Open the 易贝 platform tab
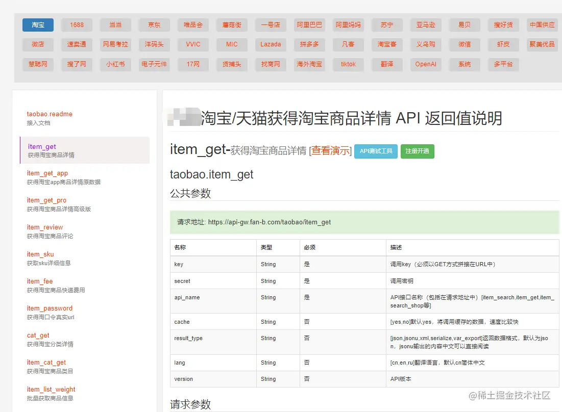This screenshot has width=562, height=412. [465, 24]
